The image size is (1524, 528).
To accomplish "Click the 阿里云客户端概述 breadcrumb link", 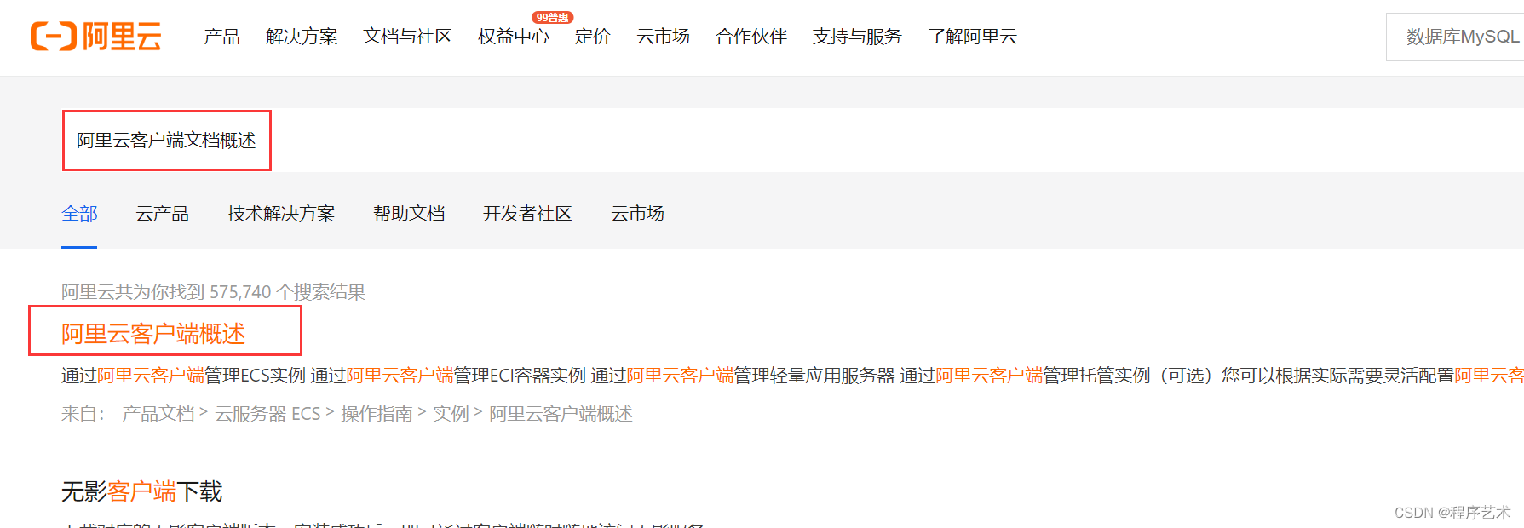I will (x=561, y=414).
